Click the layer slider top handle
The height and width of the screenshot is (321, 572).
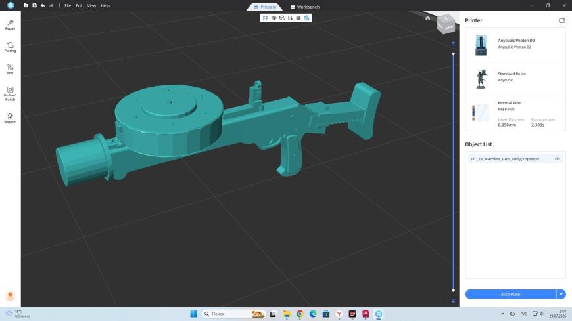[454, 54]
